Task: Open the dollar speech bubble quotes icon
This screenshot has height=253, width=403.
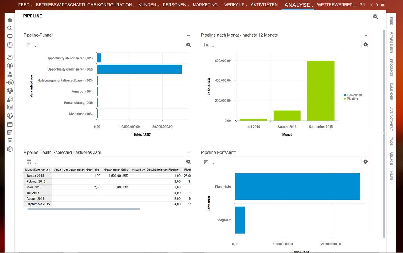Action: (x=10, y=107)
